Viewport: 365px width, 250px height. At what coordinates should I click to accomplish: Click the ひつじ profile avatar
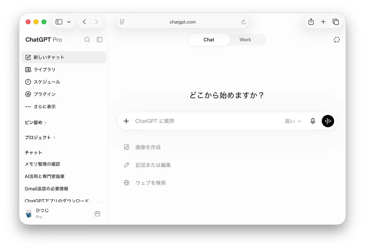29,214
